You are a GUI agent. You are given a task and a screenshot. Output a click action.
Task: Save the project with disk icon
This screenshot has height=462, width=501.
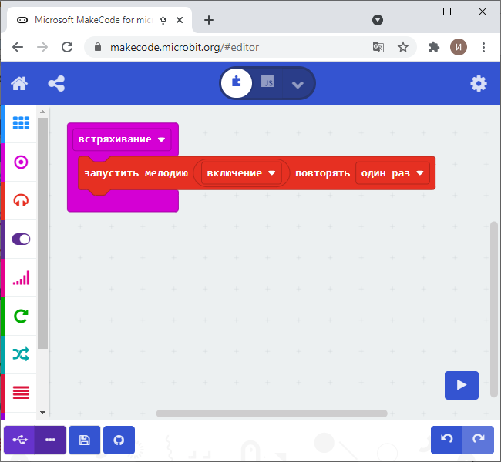point(85,440)
